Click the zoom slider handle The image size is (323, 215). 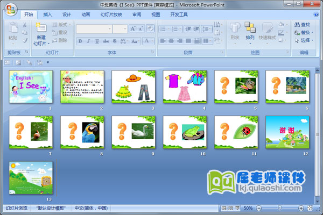pos(279,208)
